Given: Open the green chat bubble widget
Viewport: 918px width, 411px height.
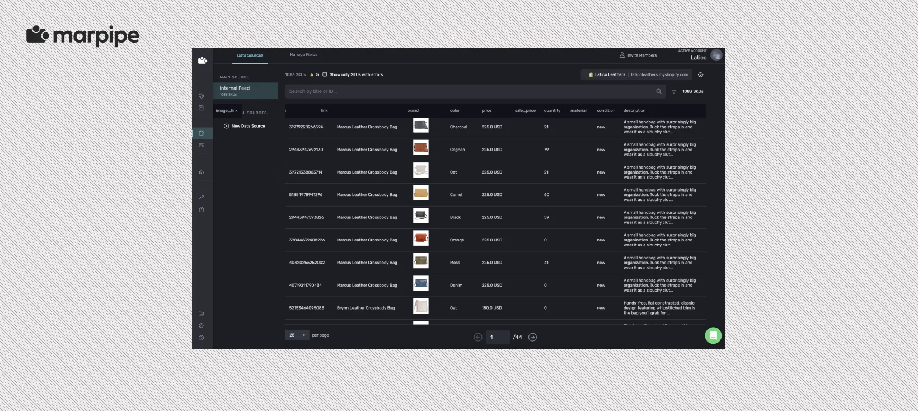Looking at the screenshot, I should click(x=713, y=335).
